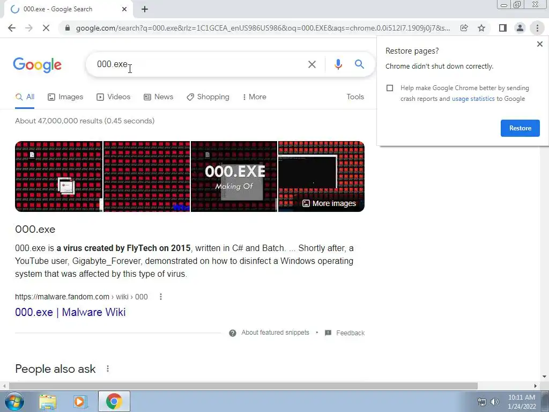The height and width of the screenshot is (412, 549).
Task: Click horizontal scrollbar right arrow
Action: (x=535, y=386)
